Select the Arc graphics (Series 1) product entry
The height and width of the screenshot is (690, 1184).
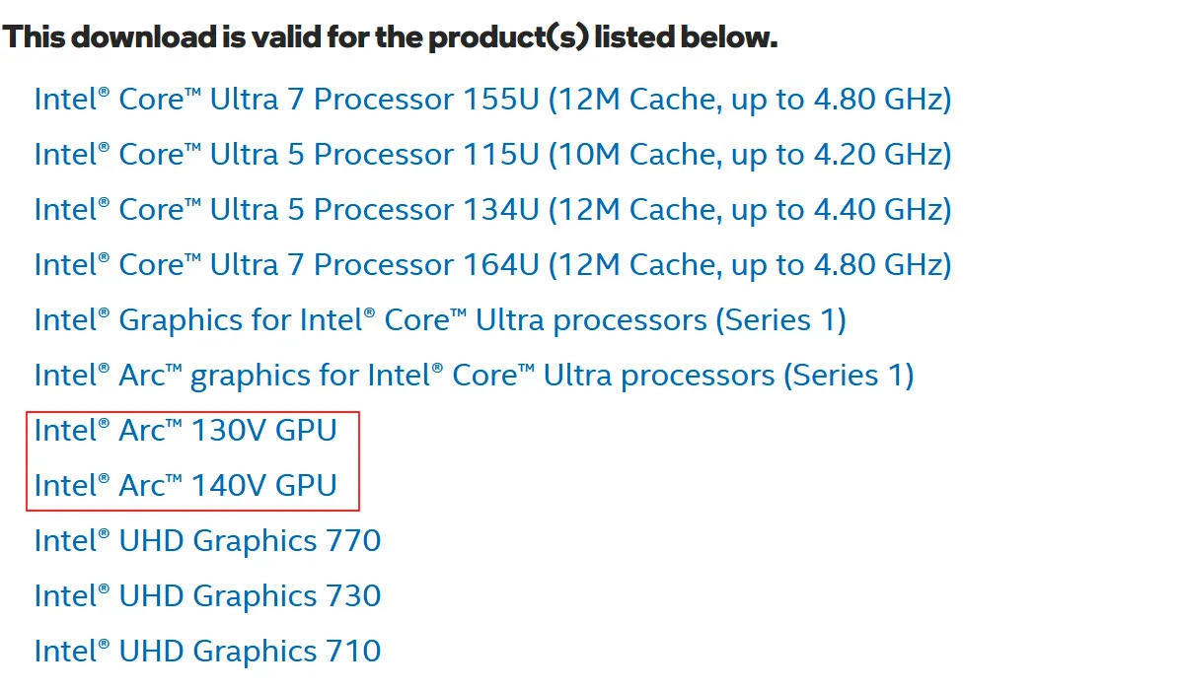pos(474,376)
